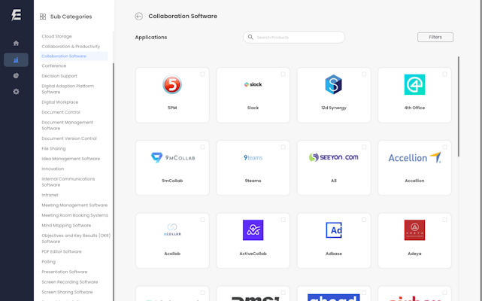The image size is (482, 301).
Task: Click the applications list vertical scrollbar
Action: pos(459,105)
